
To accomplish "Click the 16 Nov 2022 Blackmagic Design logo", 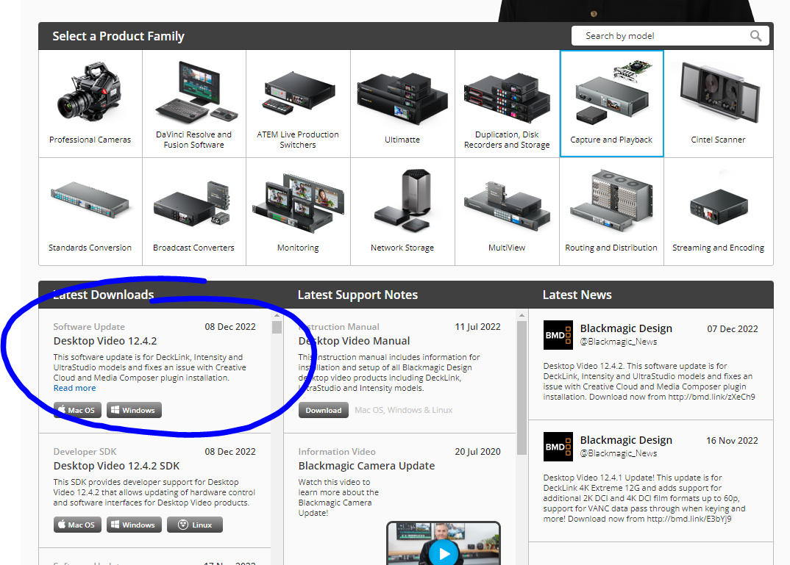I will [558, 447].
